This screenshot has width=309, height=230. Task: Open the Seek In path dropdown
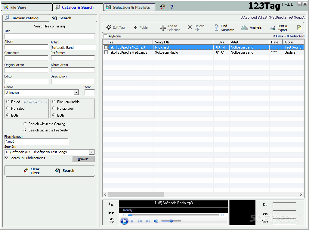coord(92,152)
